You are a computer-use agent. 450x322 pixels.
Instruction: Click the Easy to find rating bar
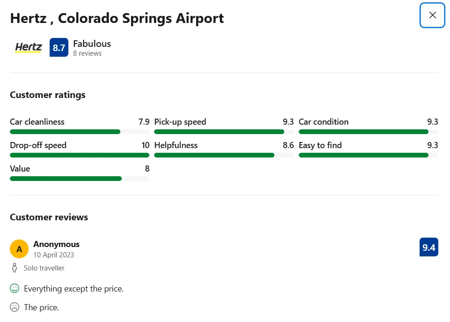pyautogui.click(x=368, y=155)
